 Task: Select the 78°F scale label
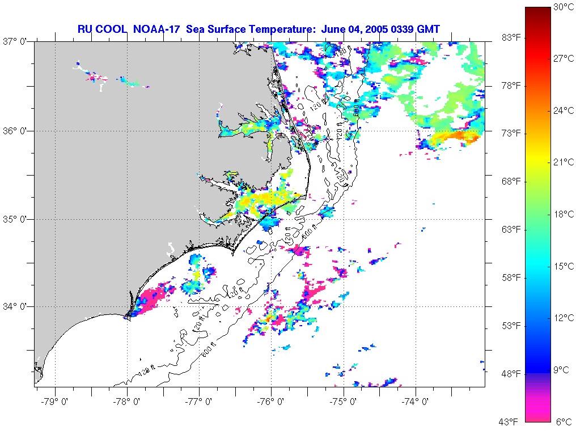tap(511, 86)
